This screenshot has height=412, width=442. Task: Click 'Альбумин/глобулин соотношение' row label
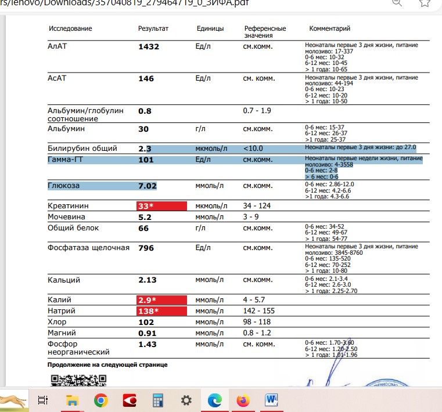(85, 115)
